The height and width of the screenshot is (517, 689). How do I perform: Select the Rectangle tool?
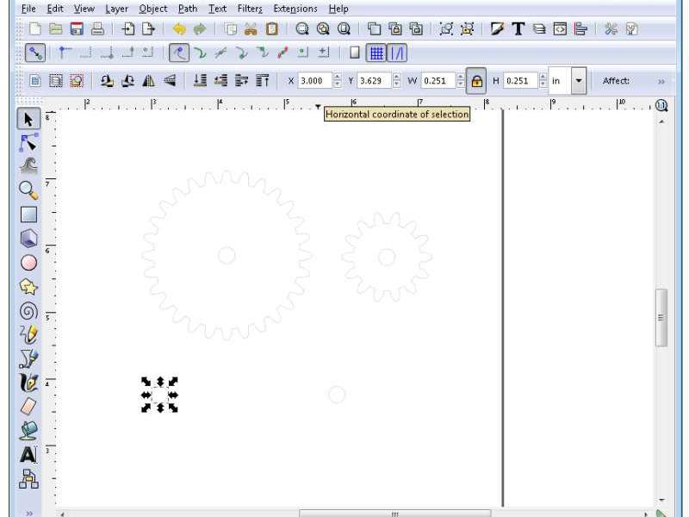(x=28, y=215)
